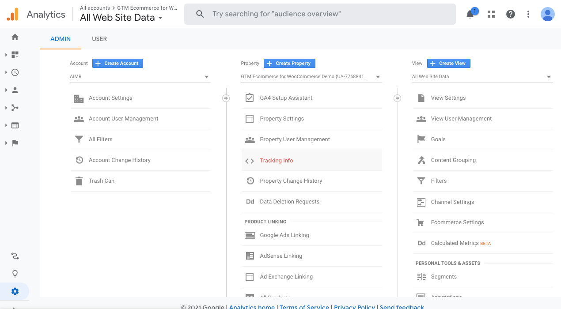This screenshot has width=561, height=309.
Task: Expand the Acquisition section arrow in the sidebar
Action: coord(6,108)
